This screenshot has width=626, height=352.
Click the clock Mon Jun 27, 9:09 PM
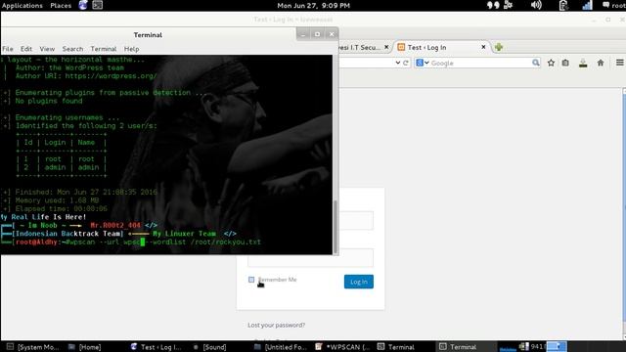click(313, 5)
